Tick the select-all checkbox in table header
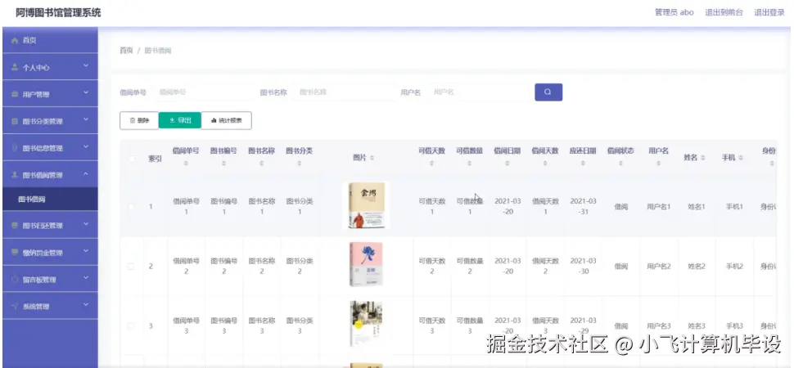 click(x=132, y=159)
